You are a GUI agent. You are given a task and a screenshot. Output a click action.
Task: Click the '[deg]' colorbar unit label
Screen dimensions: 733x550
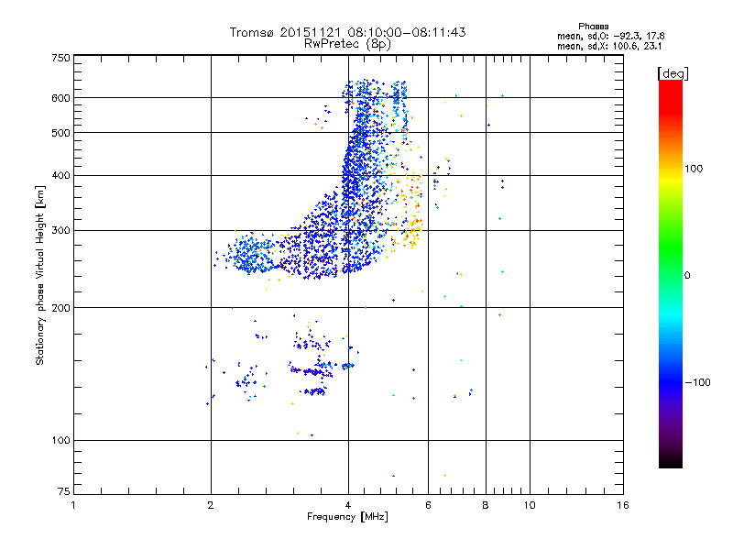click(673, 73)
